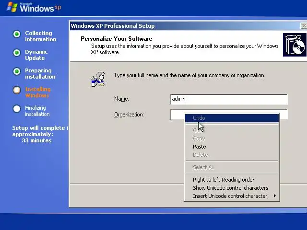Click the 'Personalize Your Software' heading
Viewport: 307px width, 230px height.
[x=116, y=39]
